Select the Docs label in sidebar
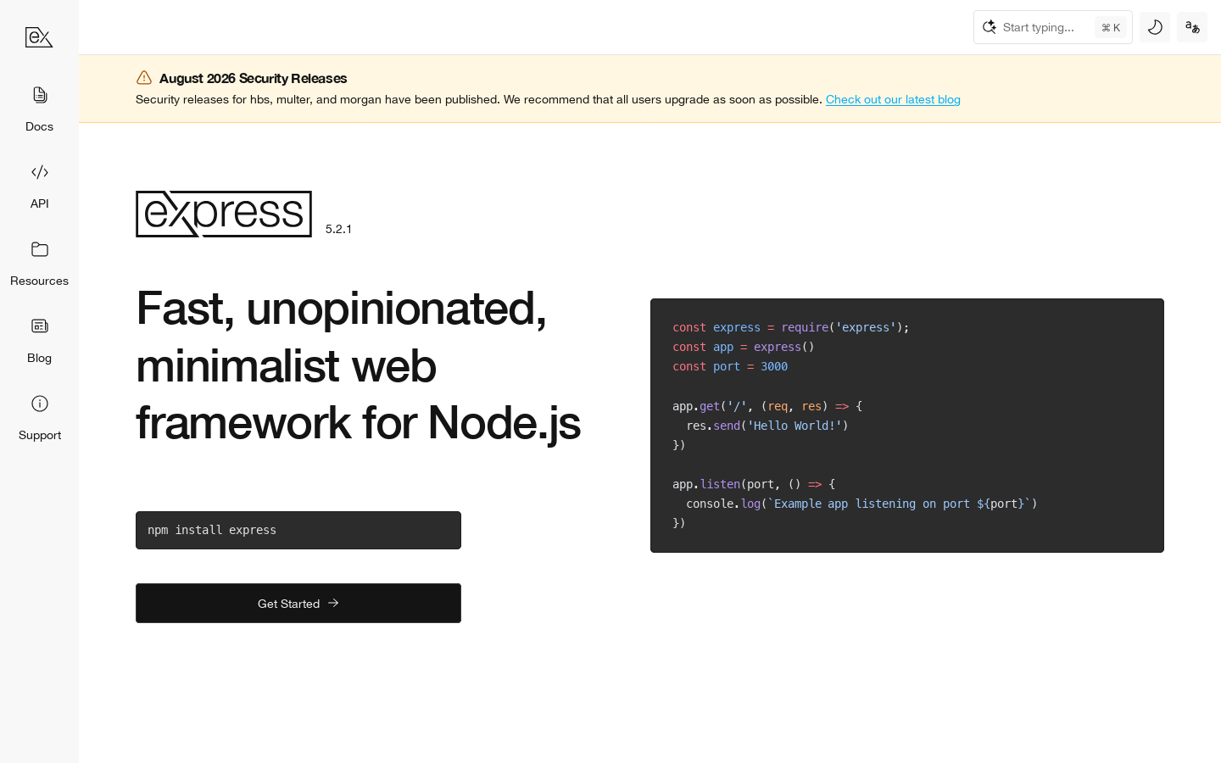1221x763 pixels. (39, 126)
